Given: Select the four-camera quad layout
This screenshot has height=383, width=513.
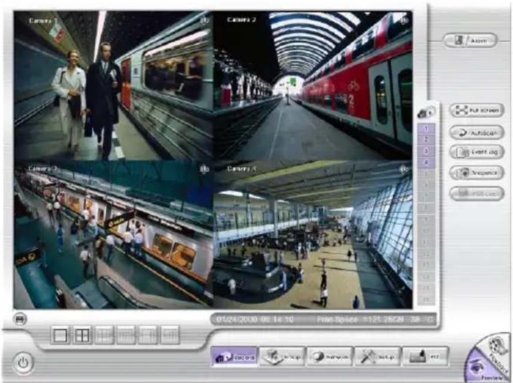Looking at the screenshot, I should tap(82, 335).
